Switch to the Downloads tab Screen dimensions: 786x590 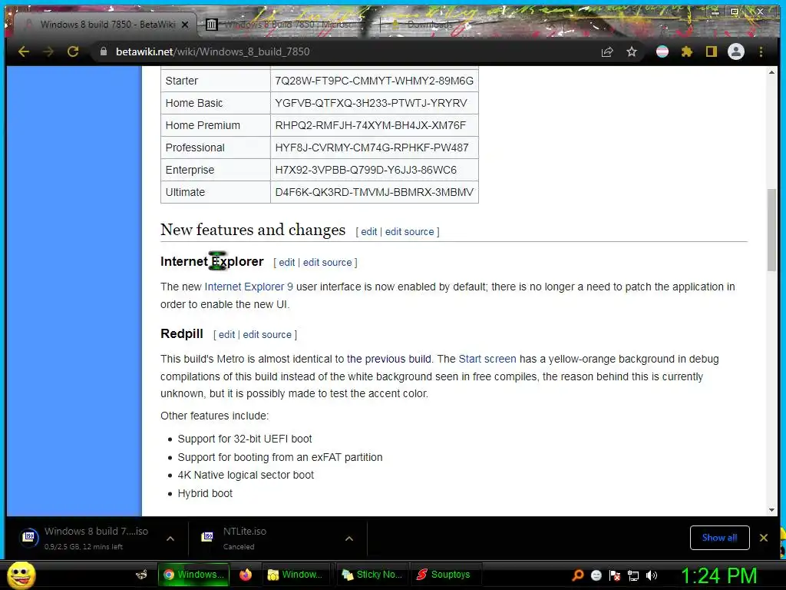(x=428, y=25)
